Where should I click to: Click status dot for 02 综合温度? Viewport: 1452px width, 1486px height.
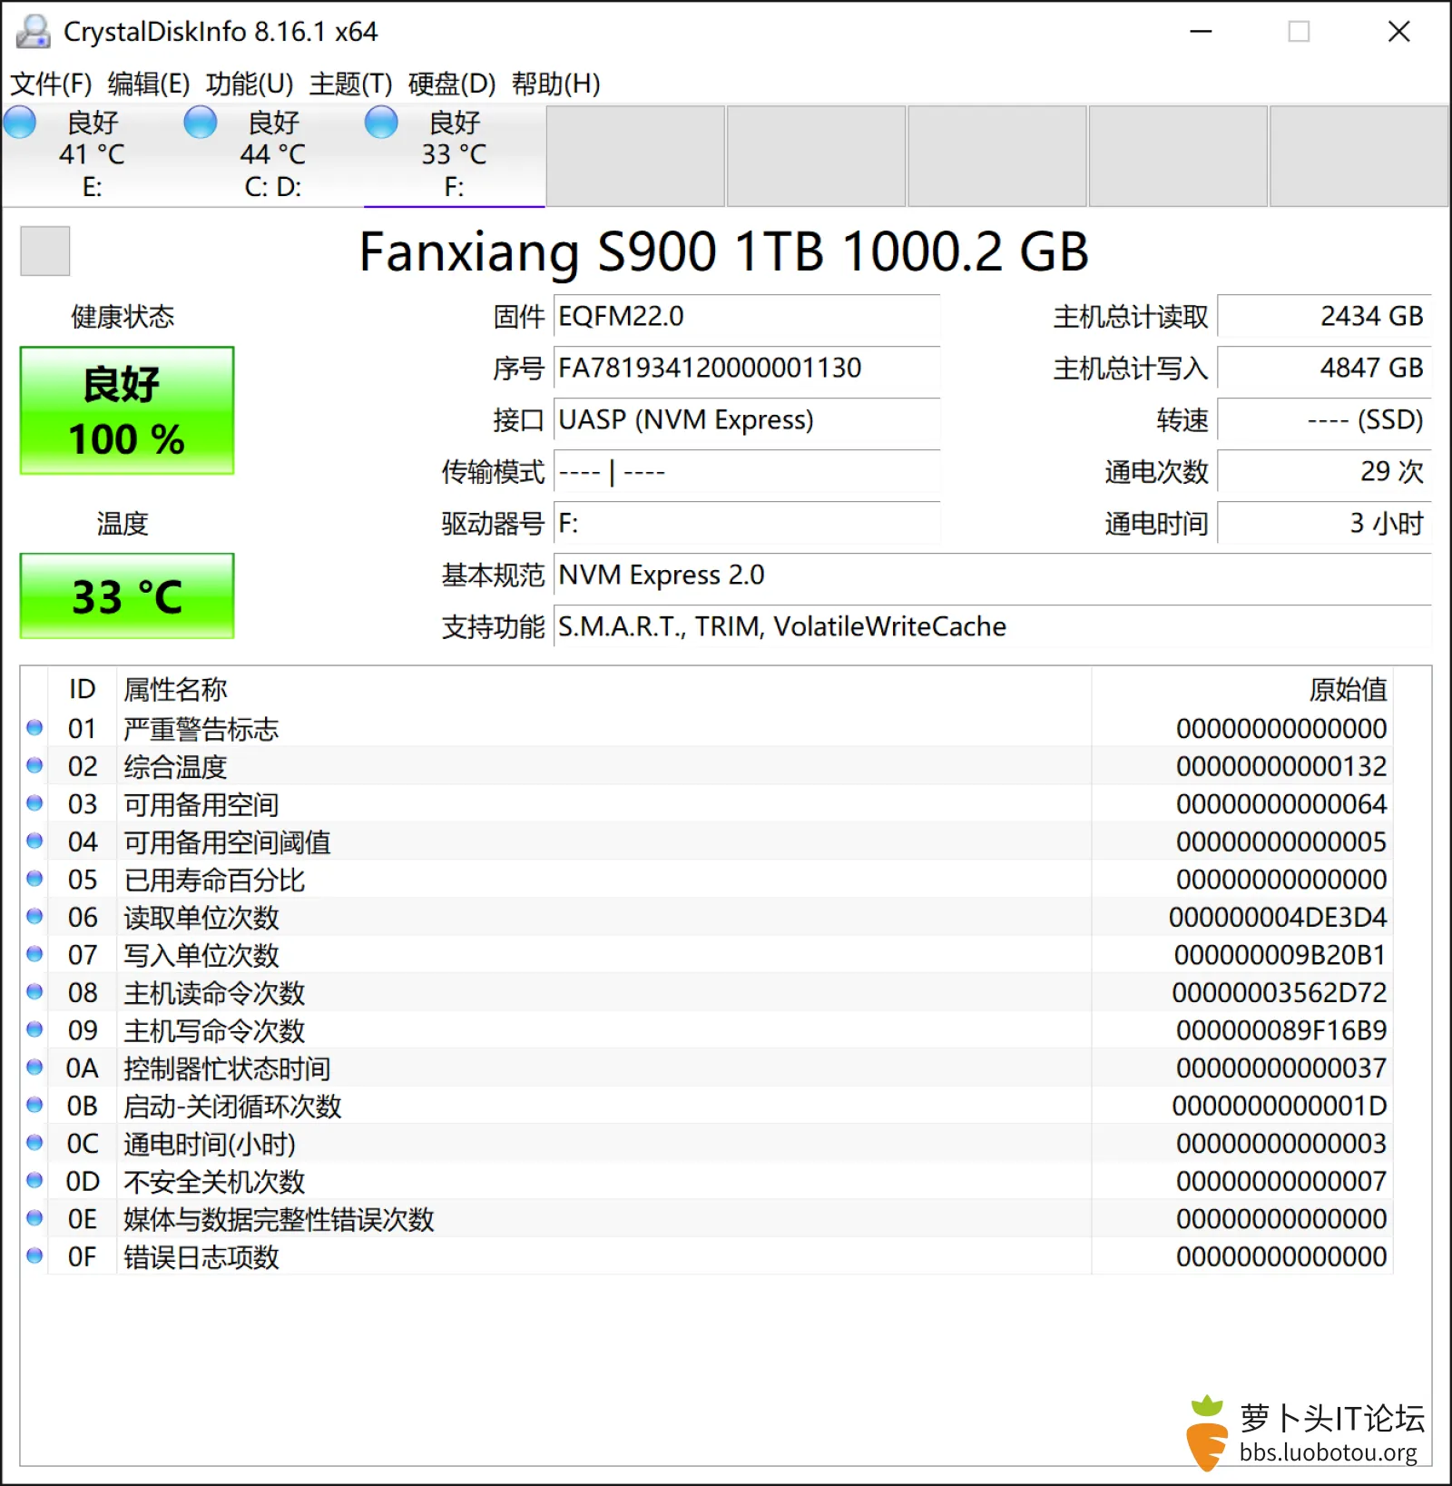pos(34,766)
